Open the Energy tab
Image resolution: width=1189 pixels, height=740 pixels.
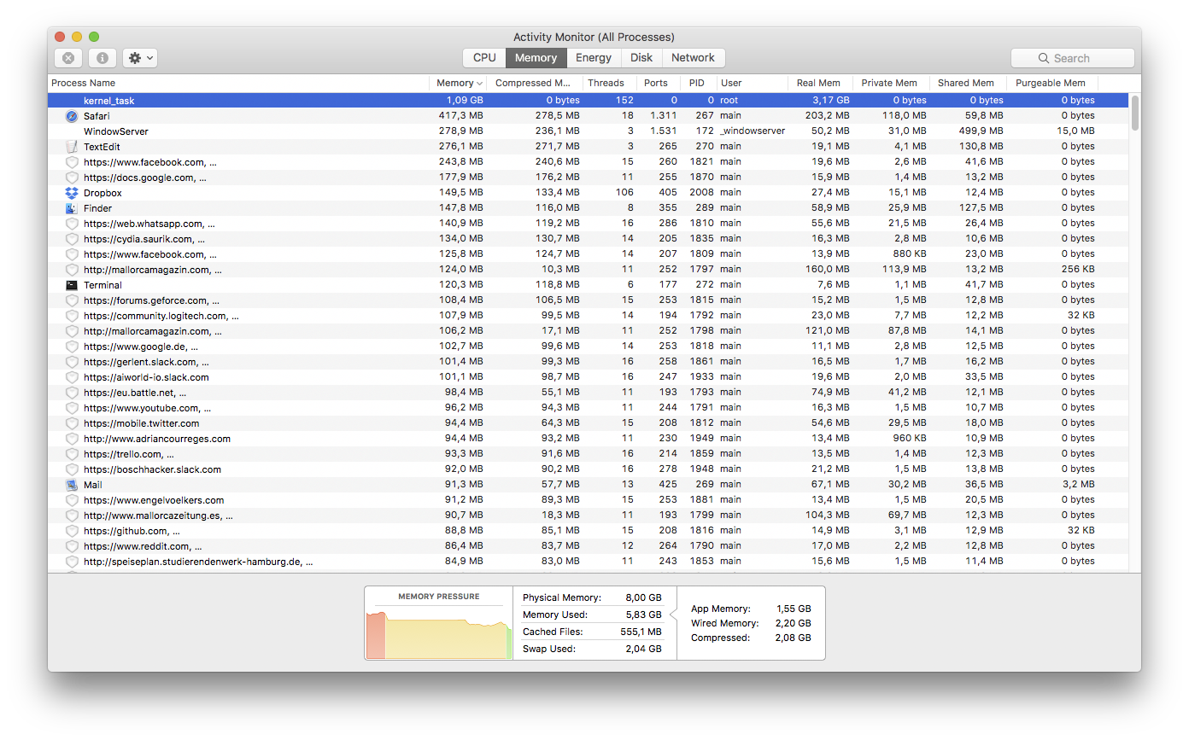(594, 58)
